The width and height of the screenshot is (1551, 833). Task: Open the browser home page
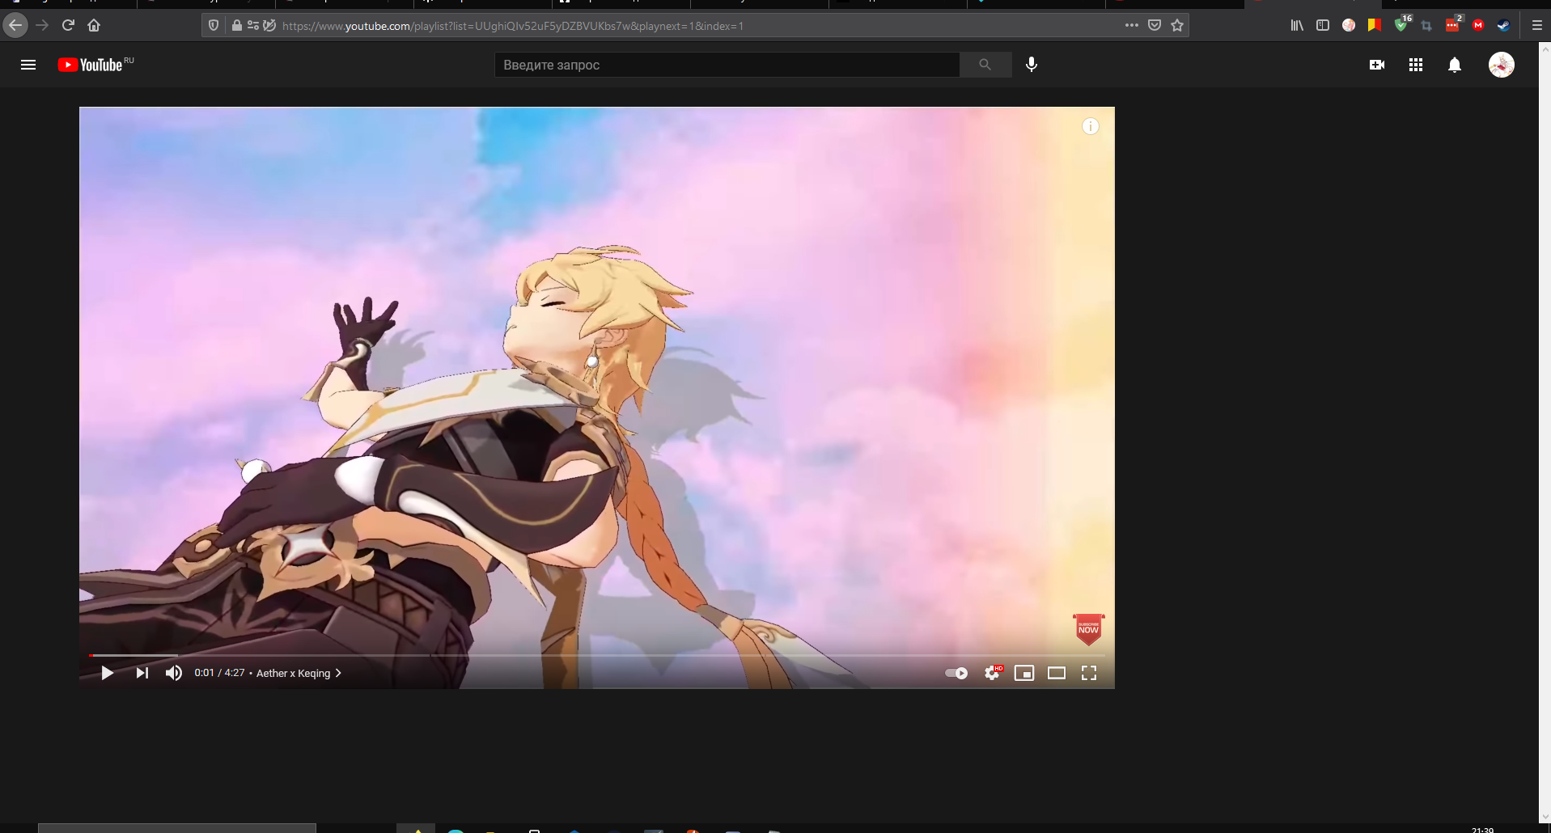94,25
